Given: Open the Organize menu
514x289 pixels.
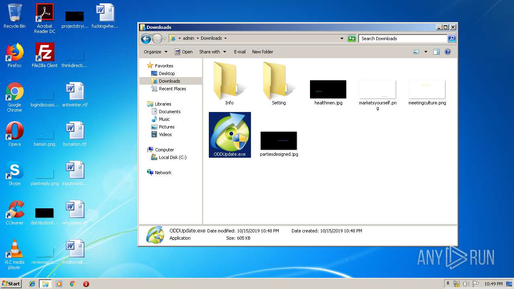Looking at the screenshot, I should [155, 52].
